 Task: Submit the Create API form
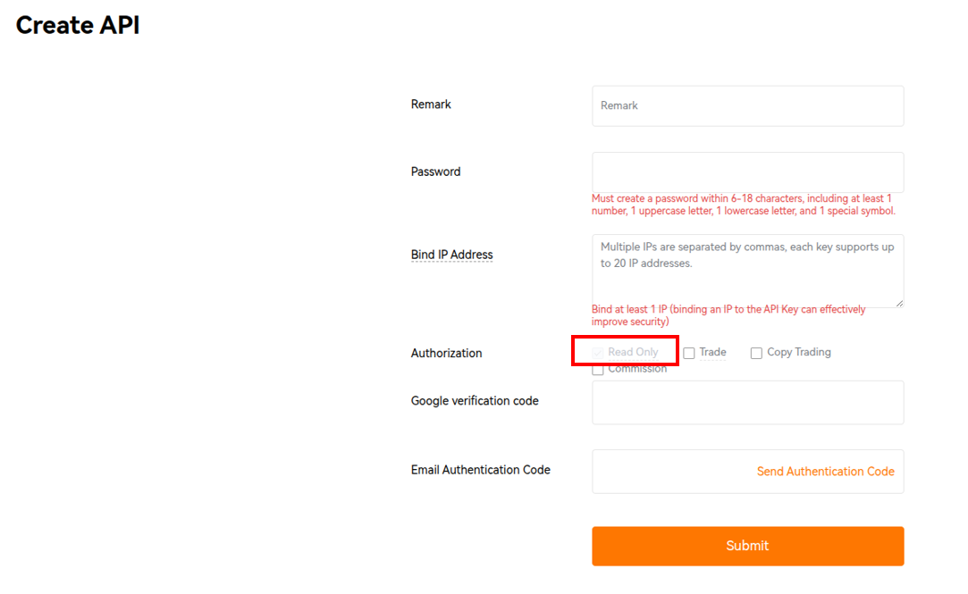coord(747,546)
